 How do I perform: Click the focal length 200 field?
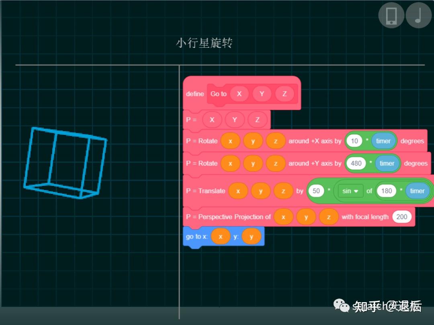(x=401, y=217)
